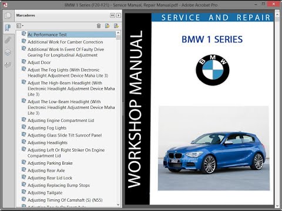
Task: Click the blue BMW car photo
Action: (x=214, y=148)
